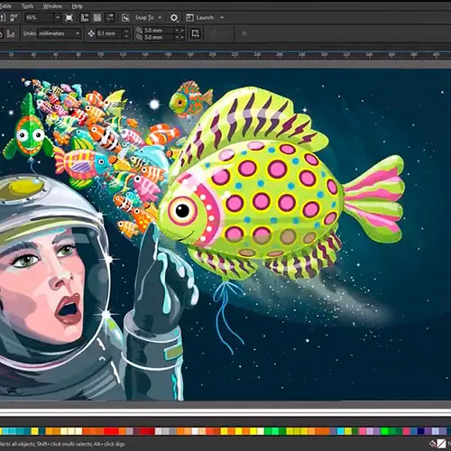Click the upper 5.0 mm duplicate distance field
Image resolution: width=451 pixels, height=451 pixels.
(x=159, y=30)
